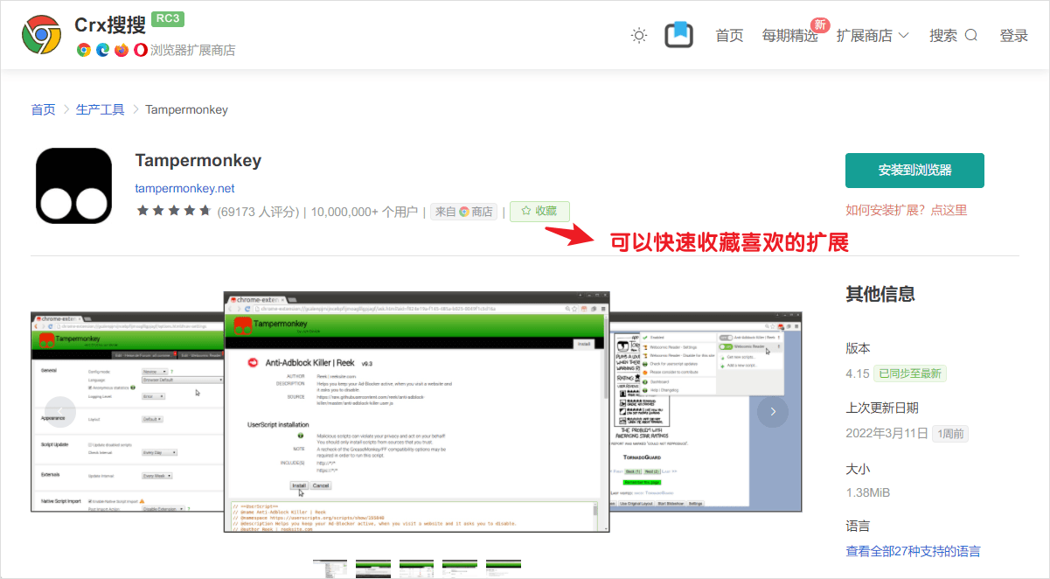1050x579 pixels.
Task: Click the size value 1.38MiB
Action: tap(867, 492)
